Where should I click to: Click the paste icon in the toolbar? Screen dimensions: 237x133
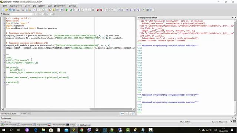[30, 10]
